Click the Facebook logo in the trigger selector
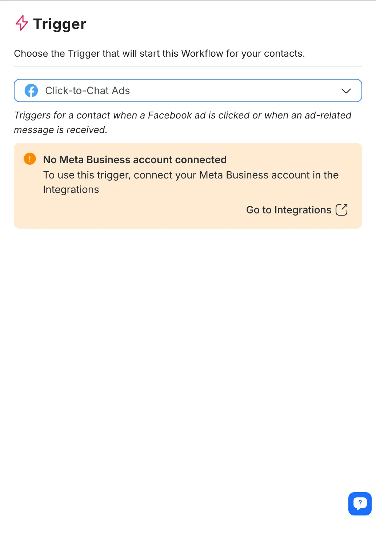 pyautogui.click(x=31, y=91)
